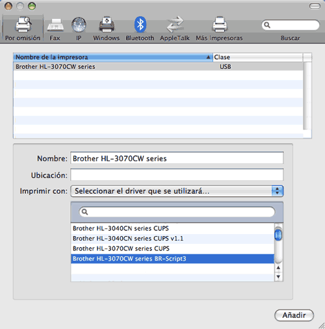This screenshot has width=325, height=329.
Task: Click driver list scroll down arrow
Action: click(278, 277)
